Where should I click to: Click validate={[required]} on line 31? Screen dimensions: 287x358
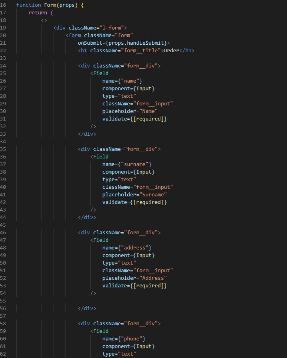(x=135, y=119)
